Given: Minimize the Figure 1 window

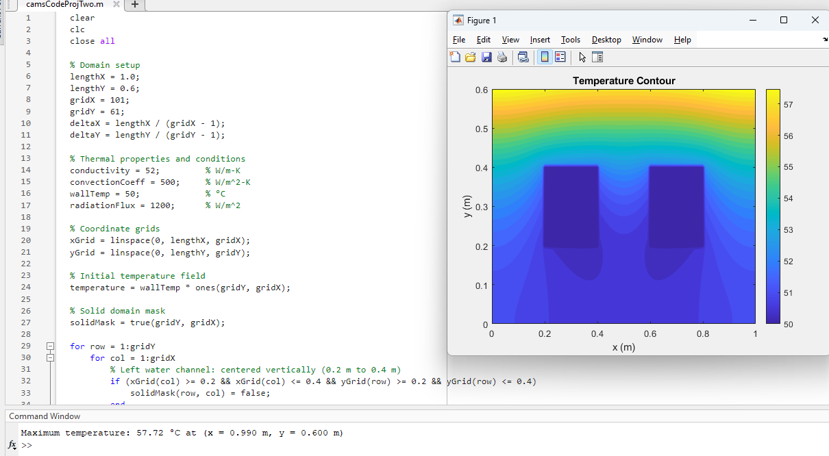Looking at the screenshot, I should [x=752, y=20].
